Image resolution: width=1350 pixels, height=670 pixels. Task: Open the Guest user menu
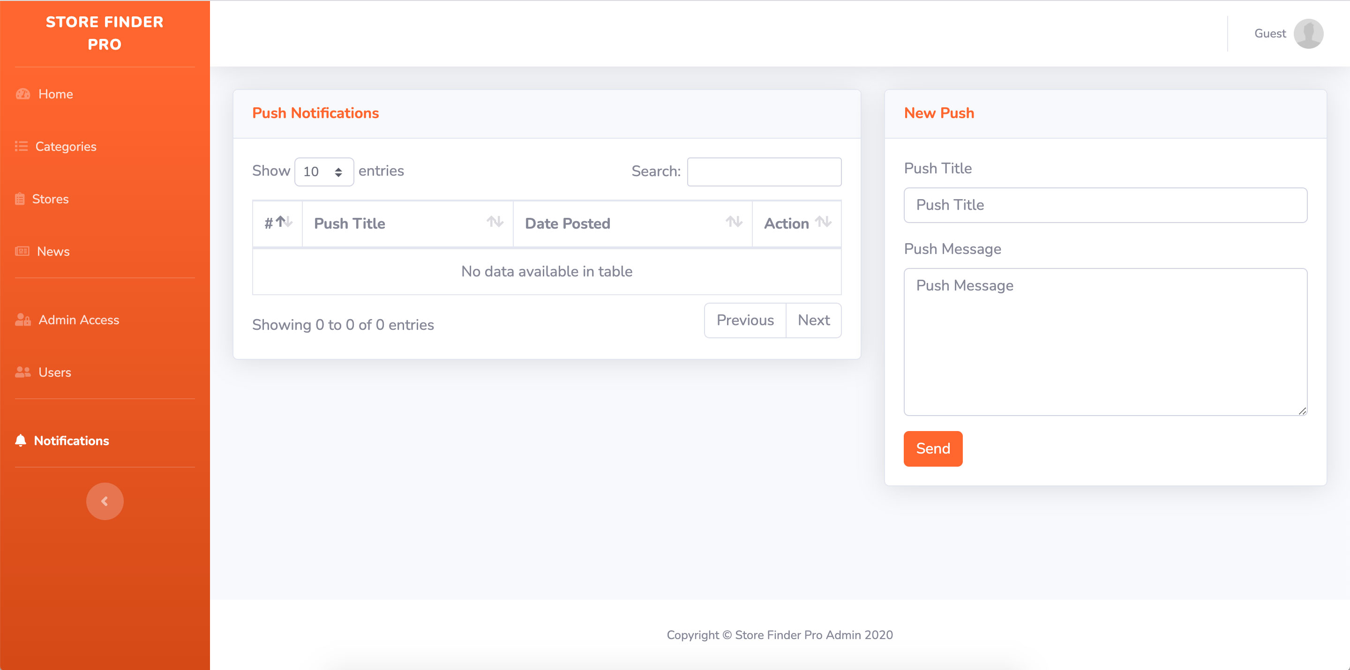(x=1270, y=34)
